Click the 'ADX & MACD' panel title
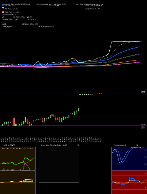 [9, 145]
